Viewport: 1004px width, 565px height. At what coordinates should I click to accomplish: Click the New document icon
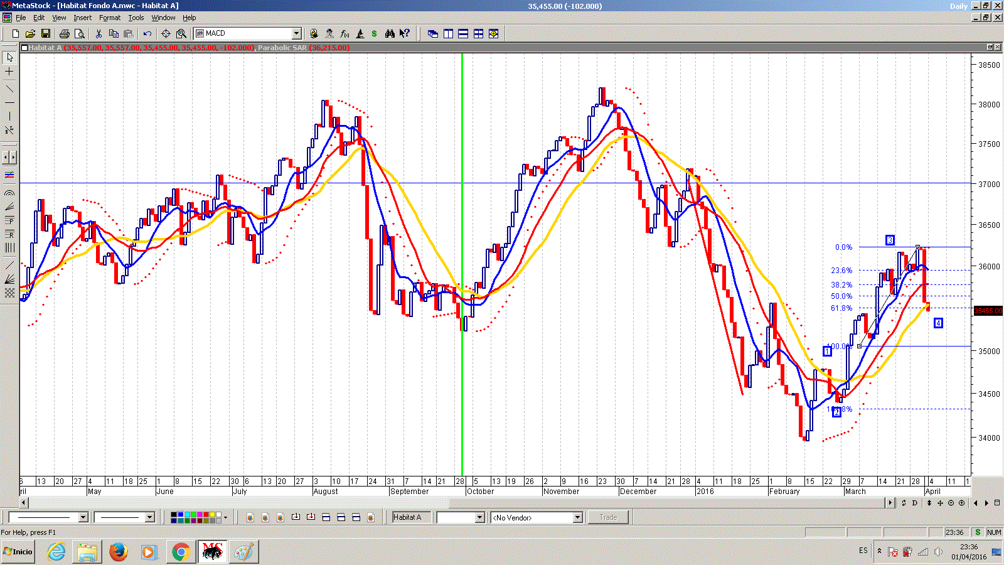[x=15, y=33]
